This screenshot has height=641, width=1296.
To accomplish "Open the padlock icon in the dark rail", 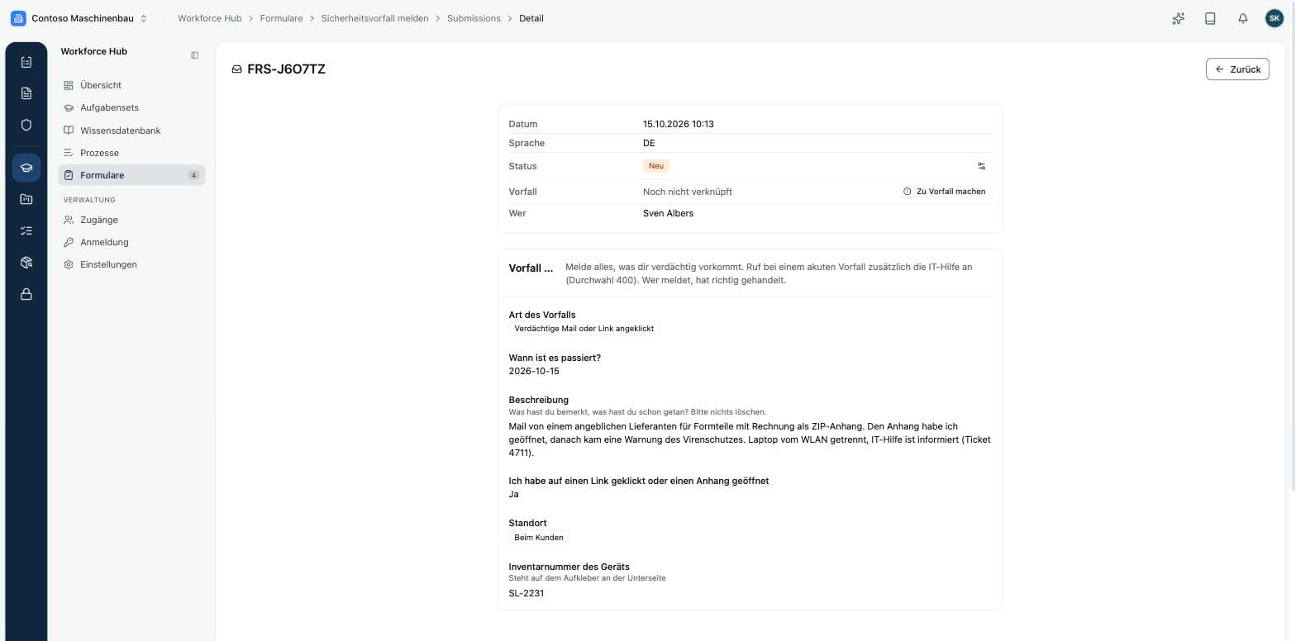I will 26,294.
